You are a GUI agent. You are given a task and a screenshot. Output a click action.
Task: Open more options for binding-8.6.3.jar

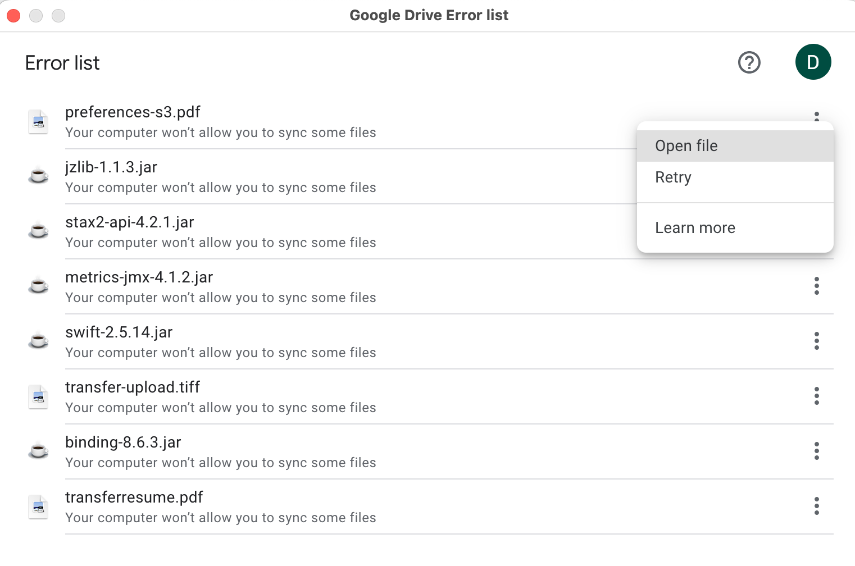point(816,451)
